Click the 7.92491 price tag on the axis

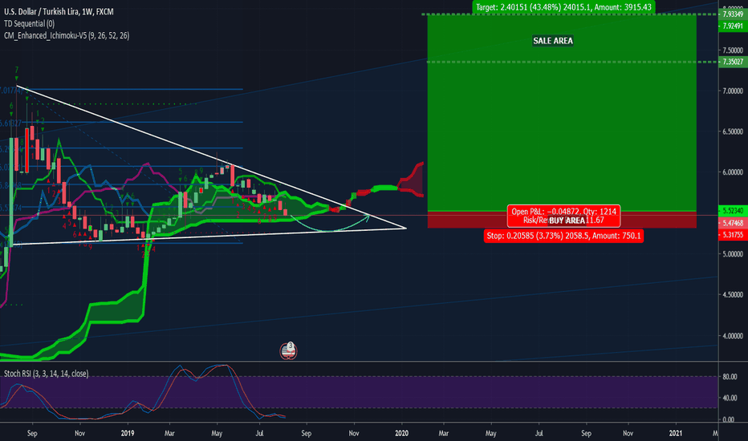[x=733, y=26]
